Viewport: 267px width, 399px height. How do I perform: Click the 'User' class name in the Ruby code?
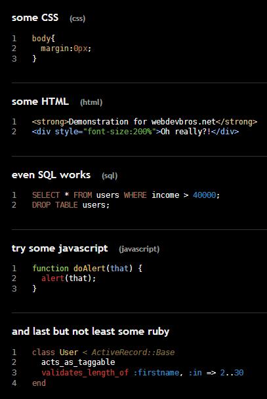coord(69,352)
